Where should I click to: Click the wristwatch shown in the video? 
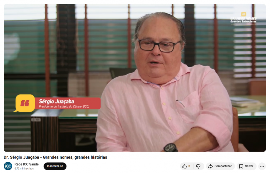coord(171,147)
